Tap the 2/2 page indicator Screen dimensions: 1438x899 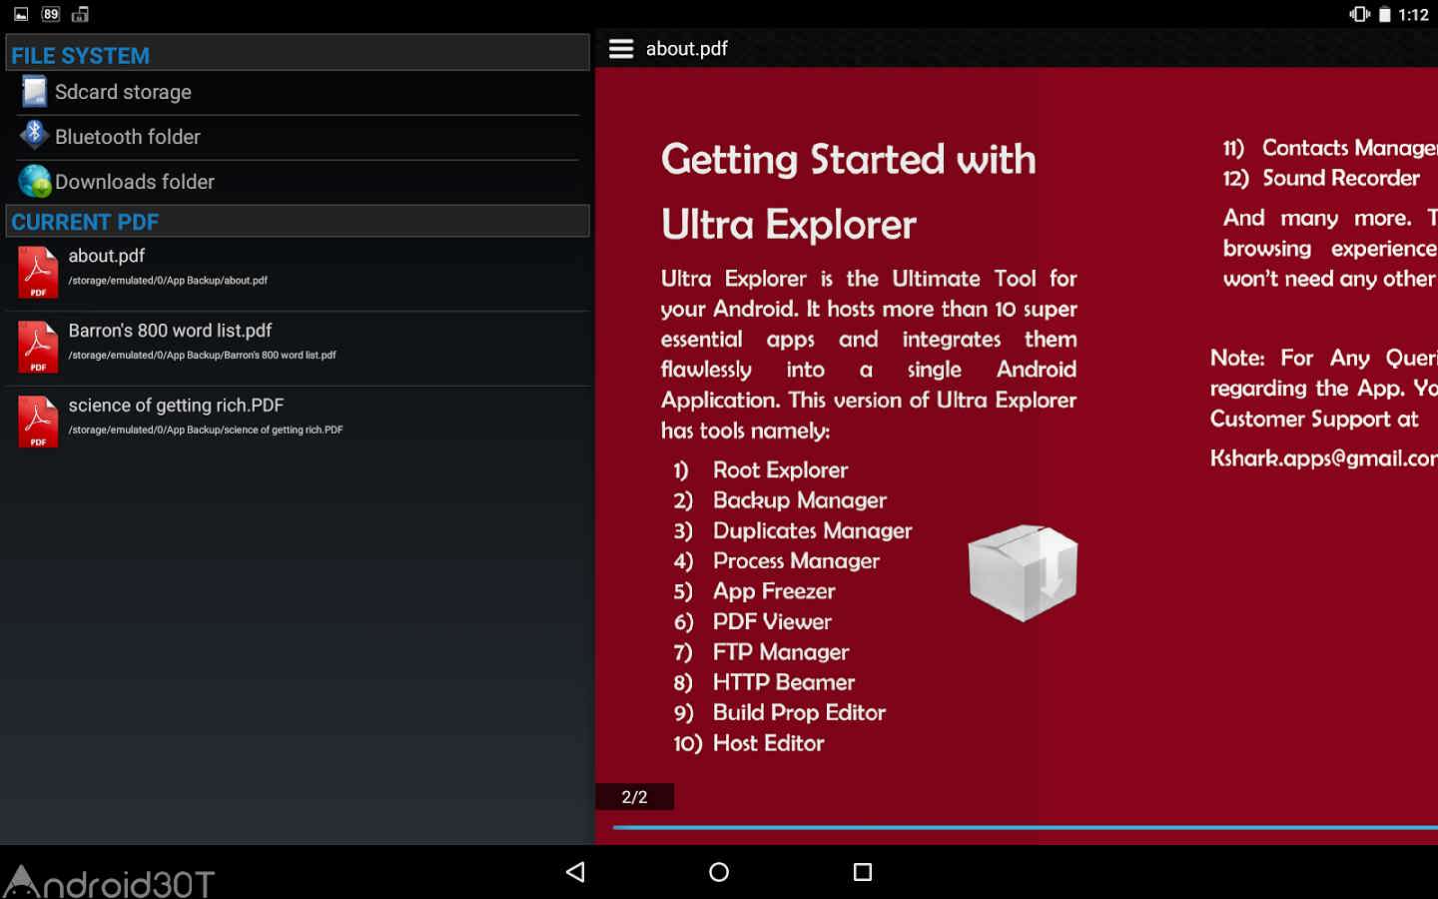pyautogui.click(x=634, y=796)
